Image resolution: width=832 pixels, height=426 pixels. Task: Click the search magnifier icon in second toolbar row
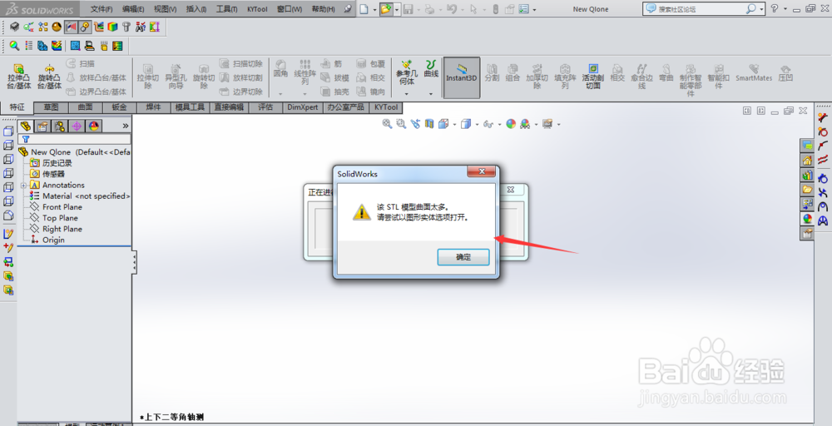[14, 46]
